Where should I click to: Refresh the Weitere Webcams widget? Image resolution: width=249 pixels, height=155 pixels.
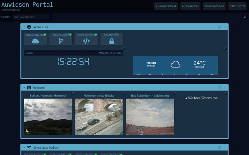[x=225, y=93]
